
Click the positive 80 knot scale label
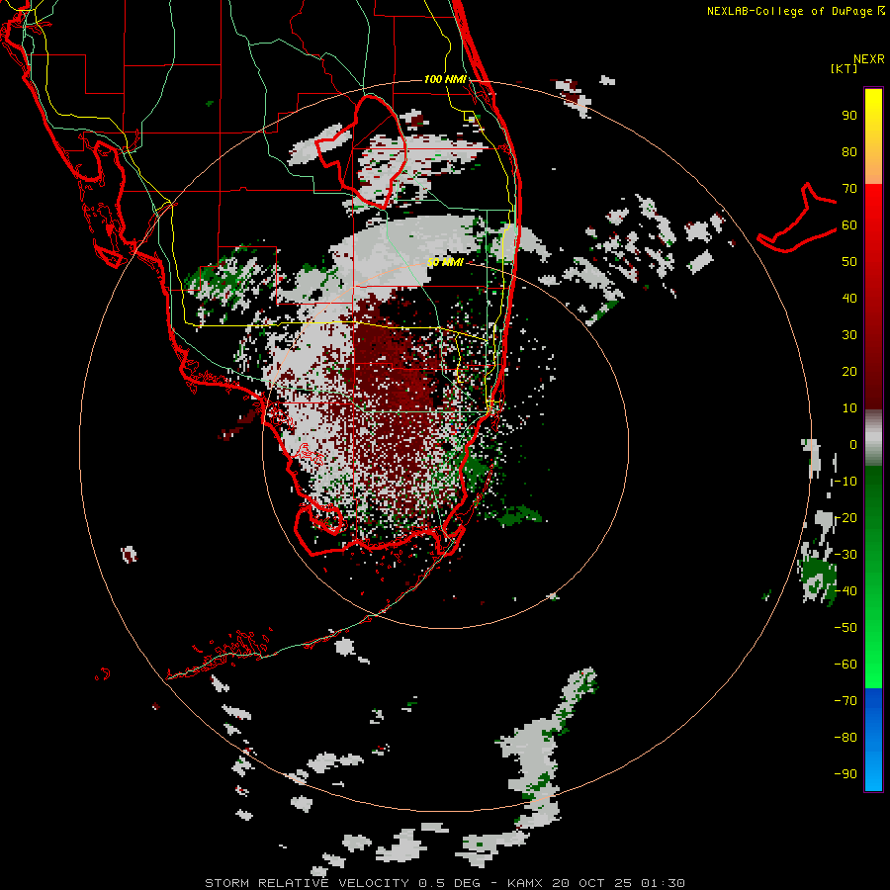(849, 152)
